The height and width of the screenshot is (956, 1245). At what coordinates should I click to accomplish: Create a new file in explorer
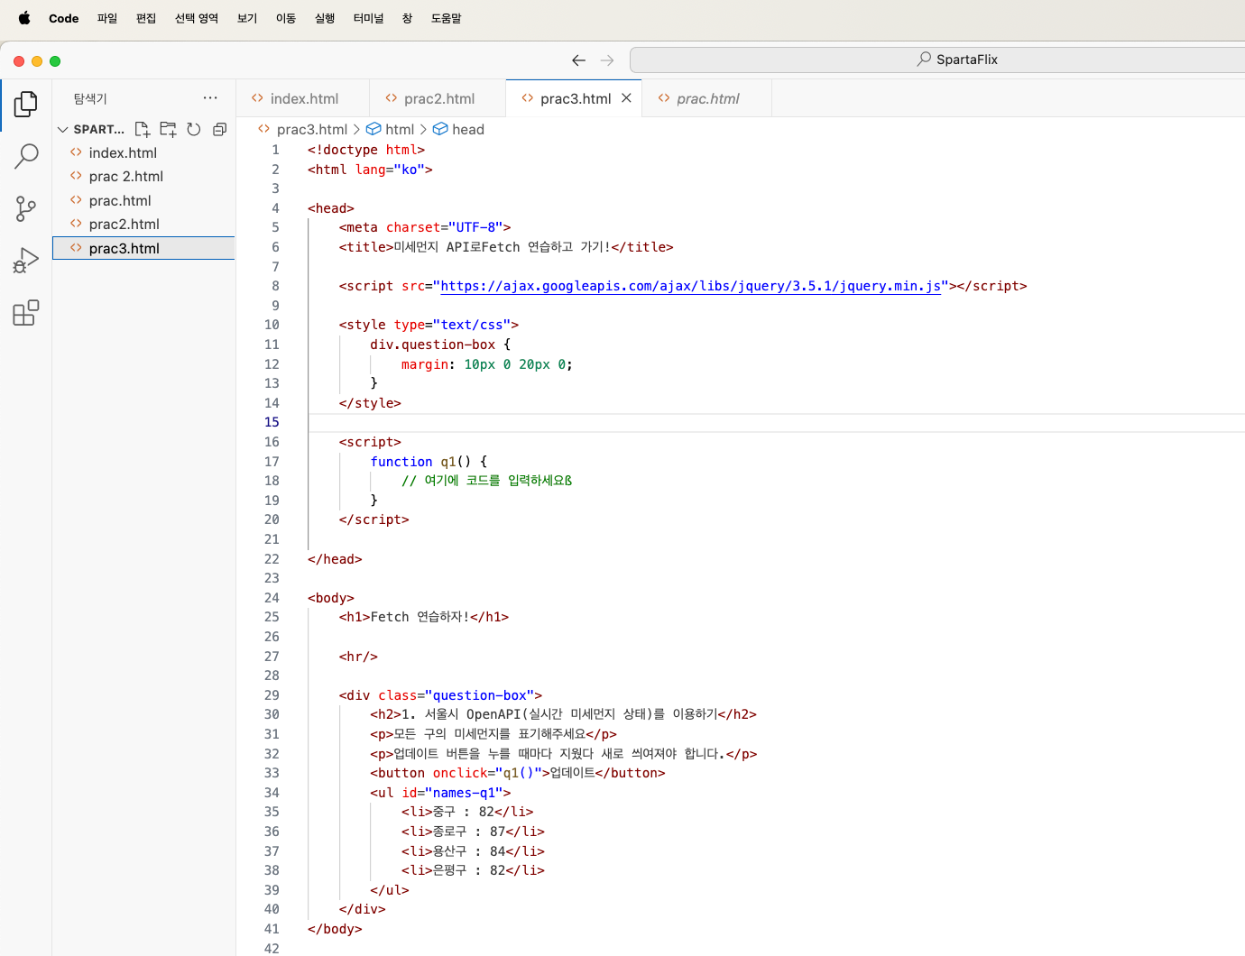coord(143,130)
